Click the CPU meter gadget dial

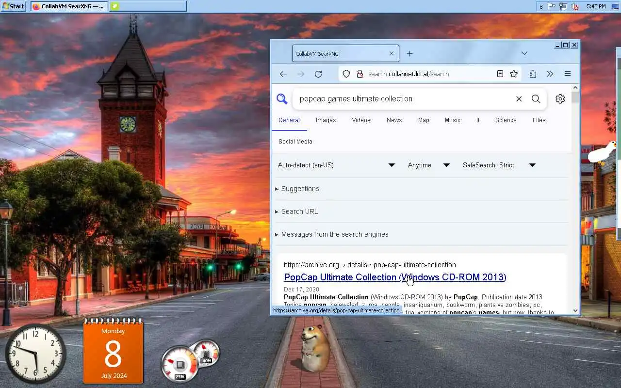click(180, 364)
